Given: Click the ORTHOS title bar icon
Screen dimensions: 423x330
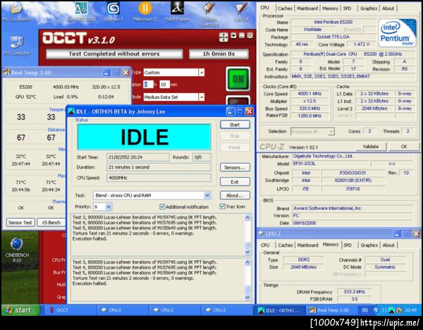Looking at the screenshot, I should coord(71,111).
